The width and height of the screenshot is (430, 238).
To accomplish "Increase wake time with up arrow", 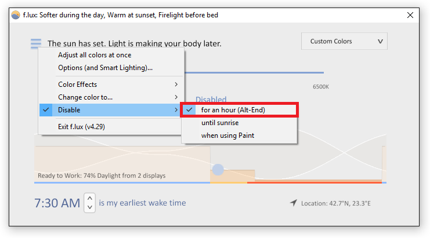I will pyautogui.click(x=90, y=198).
